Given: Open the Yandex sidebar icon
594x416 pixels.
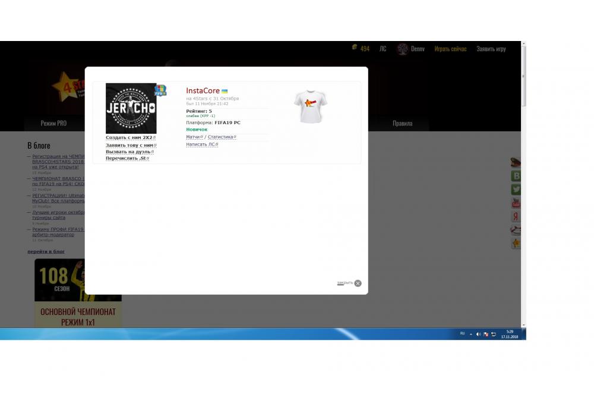Looking at the screenshot, I should (516, 217).
